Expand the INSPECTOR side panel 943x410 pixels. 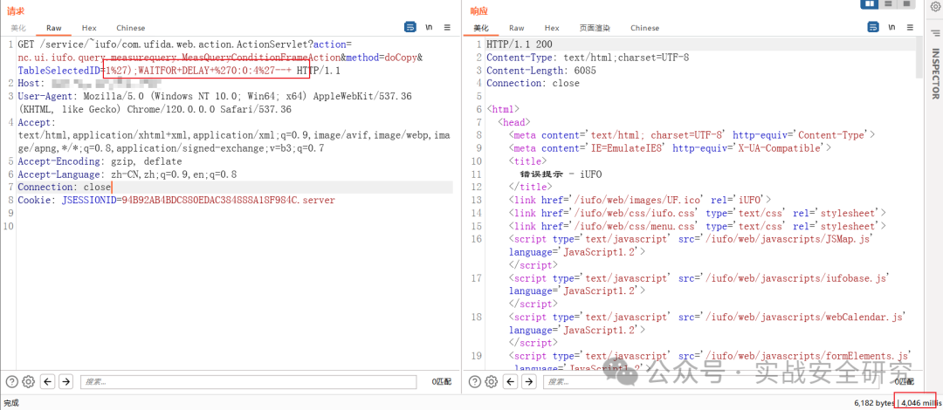pyautogui.click(x=935, y=73)
